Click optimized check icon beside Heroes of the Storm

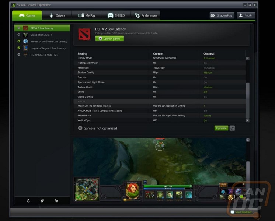(x=19, y=41)
